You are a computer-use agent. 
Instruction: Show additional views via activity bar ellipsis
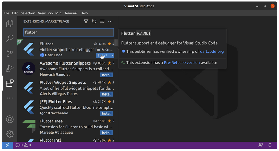point(10,98)
